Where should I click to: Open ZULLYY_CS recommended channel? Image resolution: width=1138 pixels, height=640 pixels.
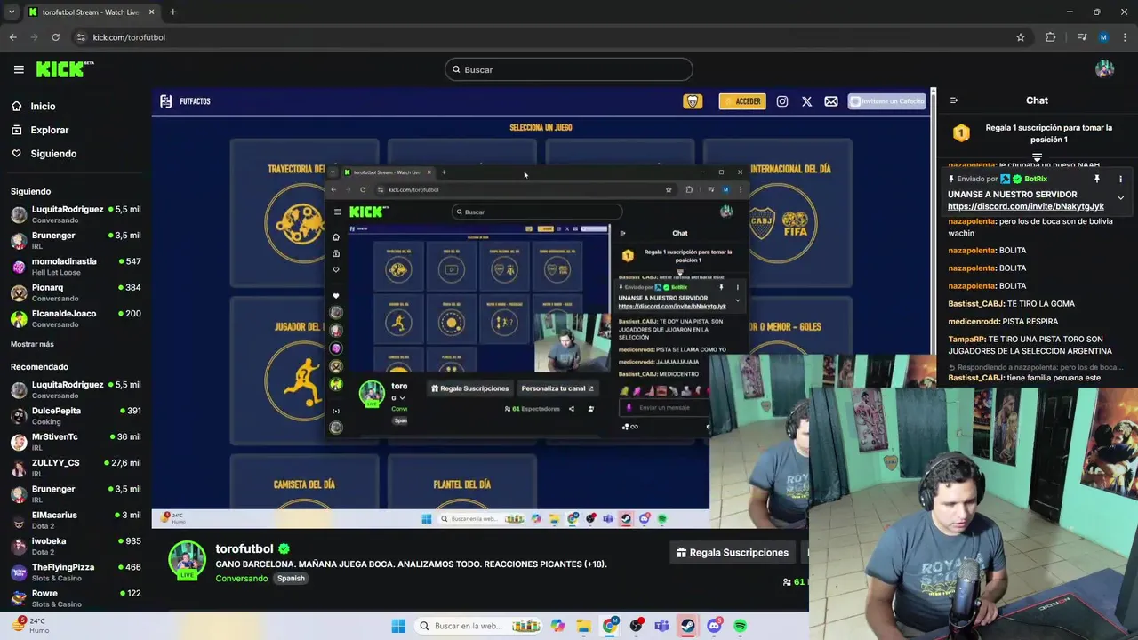tap(76, 468)
